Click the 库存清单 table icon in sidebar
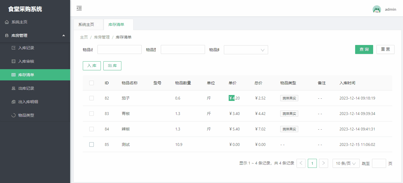The width and height of the screenshot is (403, 183). [14, 75]
